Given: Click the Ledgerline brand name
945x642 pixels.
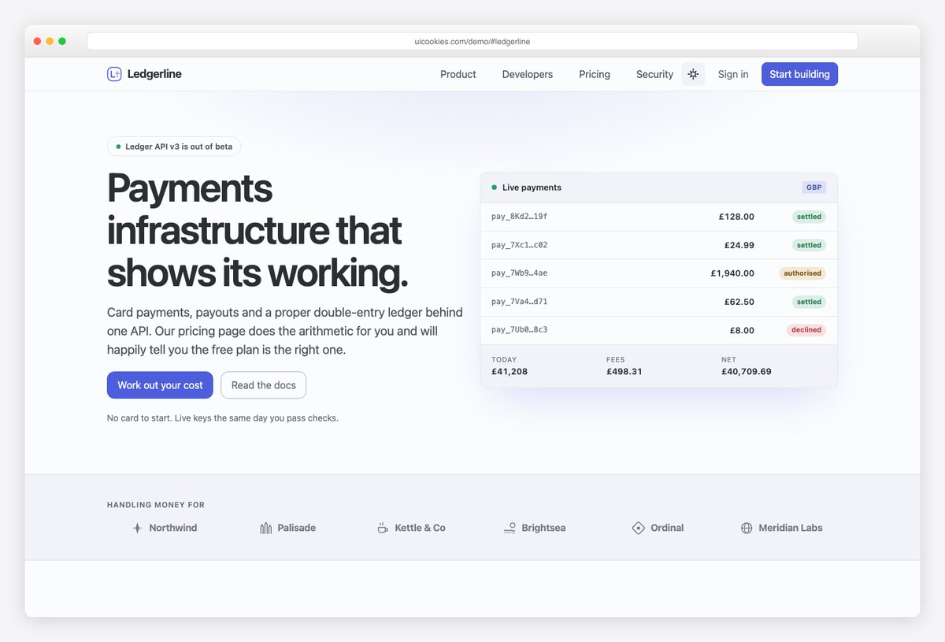Looking at the screenshot, I should [x=154, y=74].
